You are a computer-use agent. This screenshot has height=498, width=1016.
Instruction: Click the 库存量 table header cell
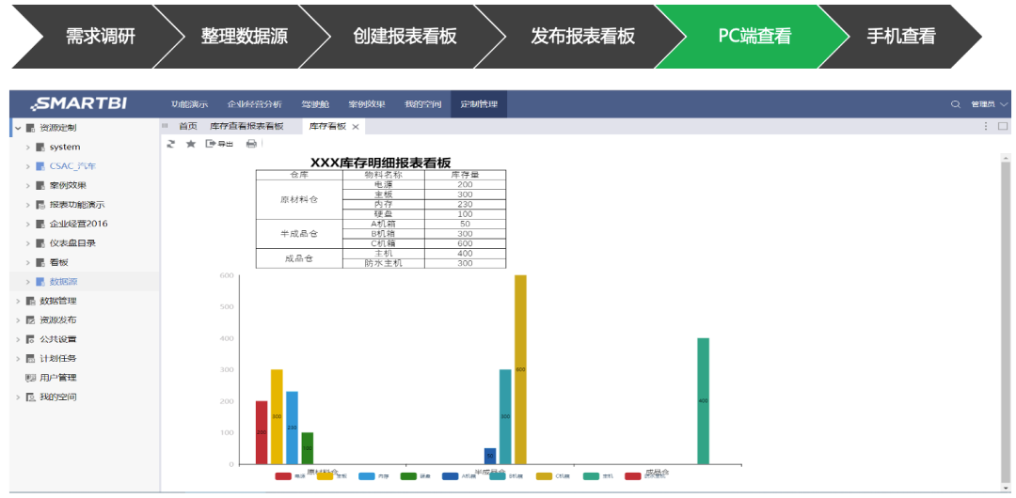tap(465, 175)
